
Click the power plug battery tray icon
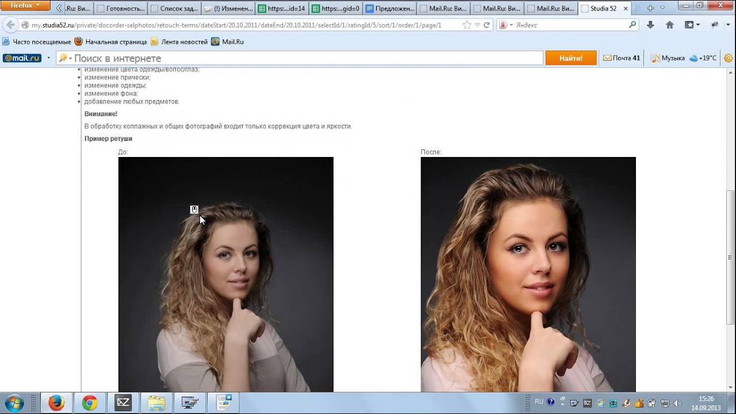652,403
